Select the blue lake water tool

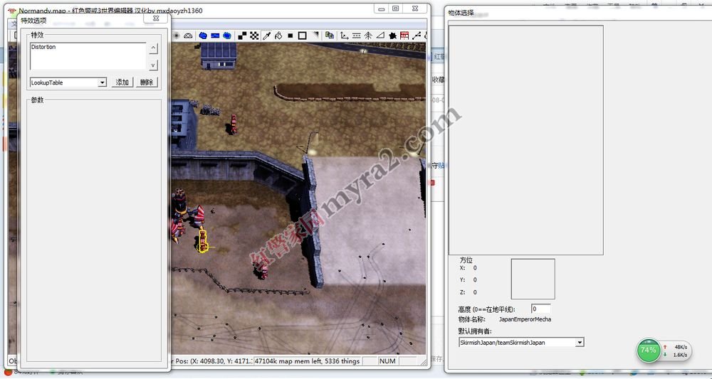click(x=203, y=36)
